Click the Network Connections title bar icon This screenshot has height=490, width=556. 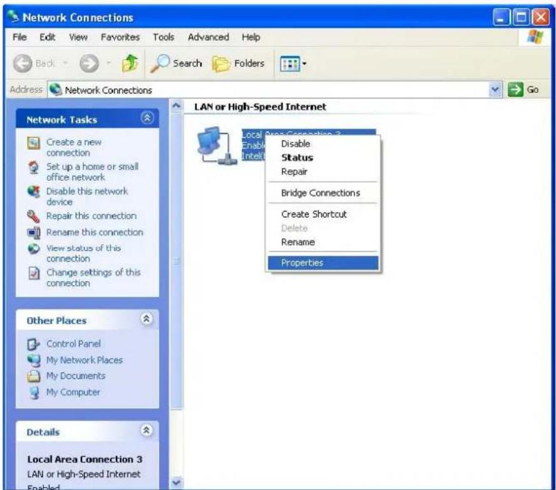[x=13, y=16]
